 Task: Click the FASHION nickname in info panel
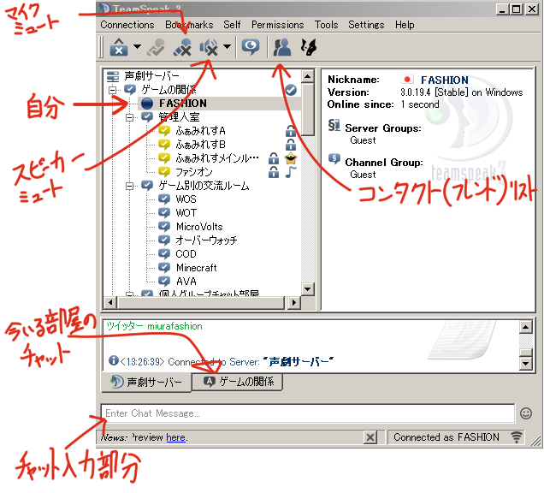pos(445,80)
